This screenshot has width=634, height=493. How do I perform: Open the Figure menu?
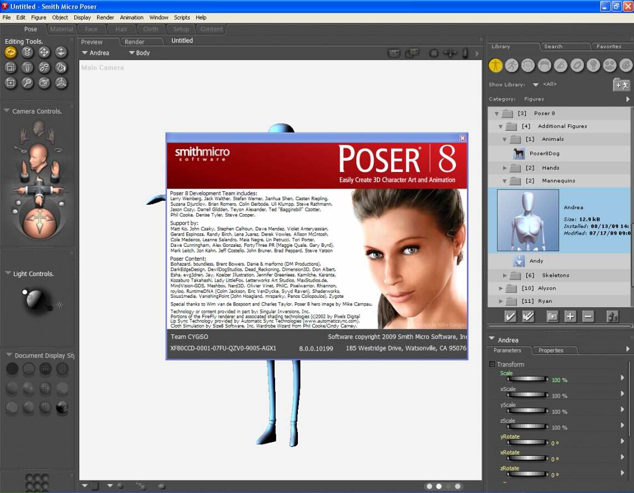(x=38, y=17)
